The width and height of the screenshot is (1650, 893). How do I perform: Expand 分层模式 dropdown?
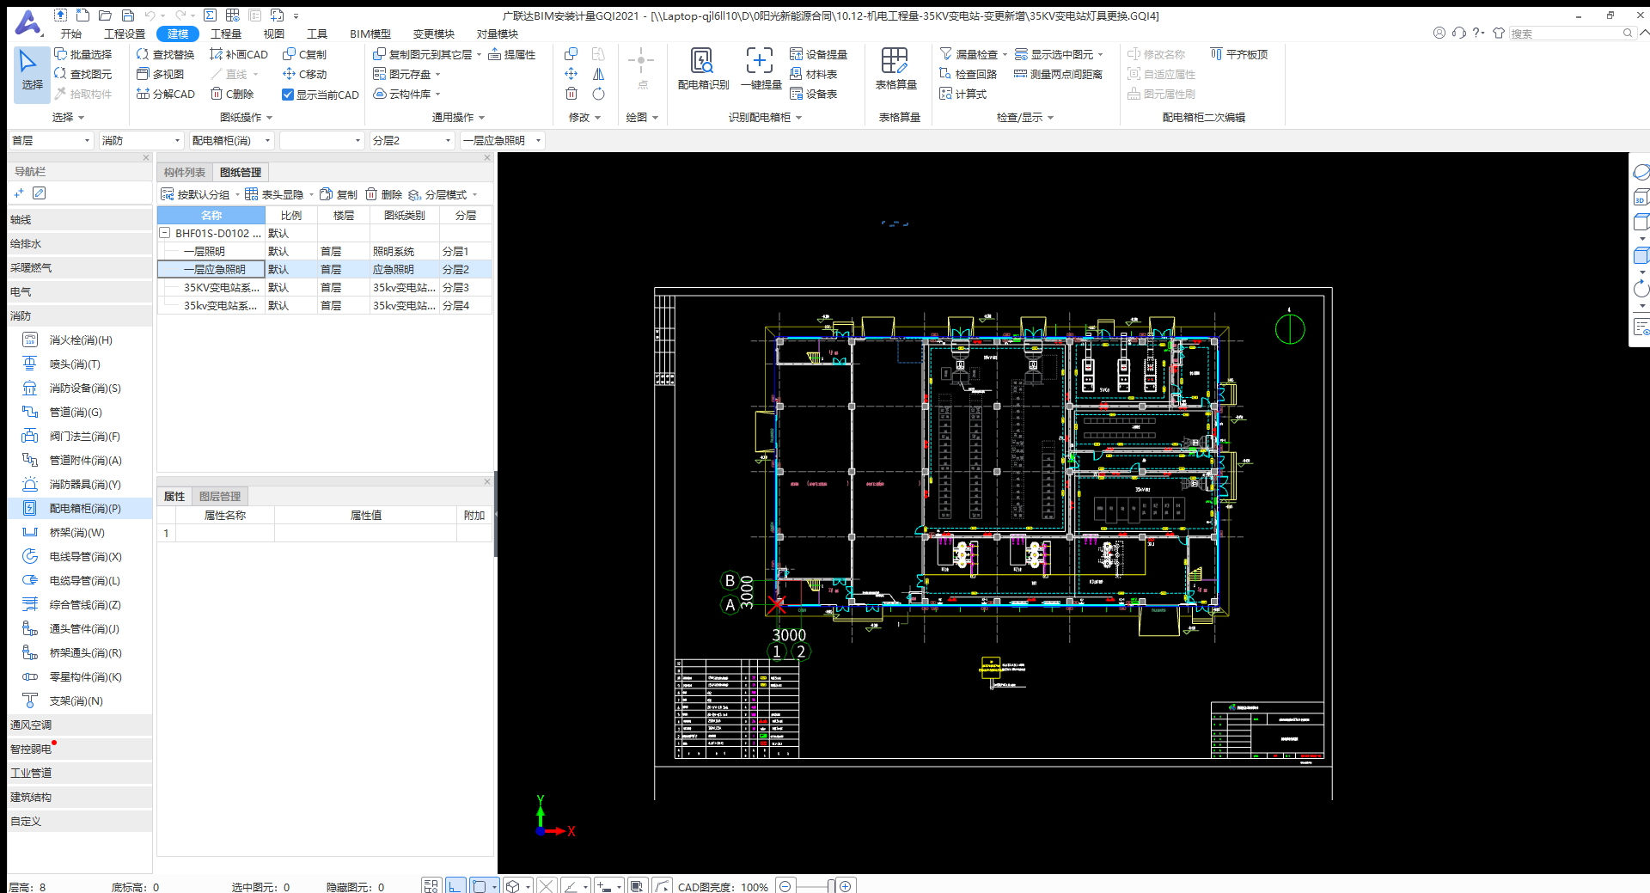pos(475,195)
